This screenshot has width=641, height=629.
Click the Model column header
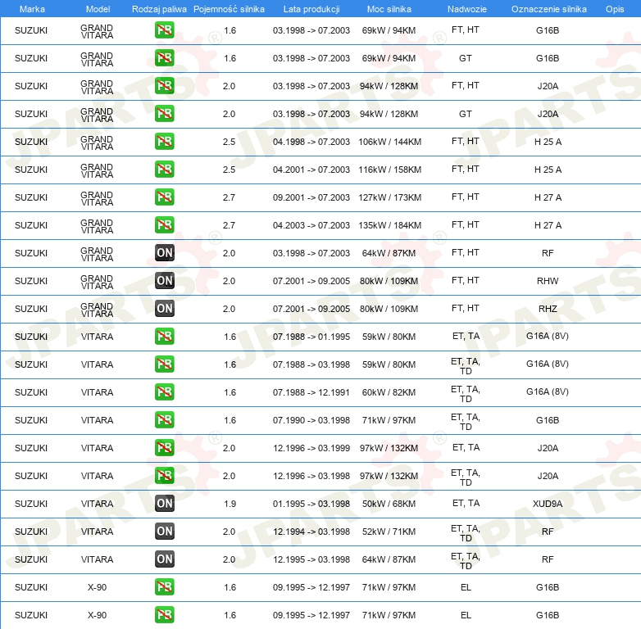click(x=98, y=9)
